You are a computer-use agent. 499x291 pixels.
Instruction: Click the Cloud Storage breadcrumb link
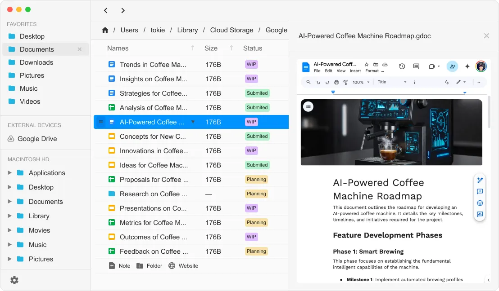[231, 30]
